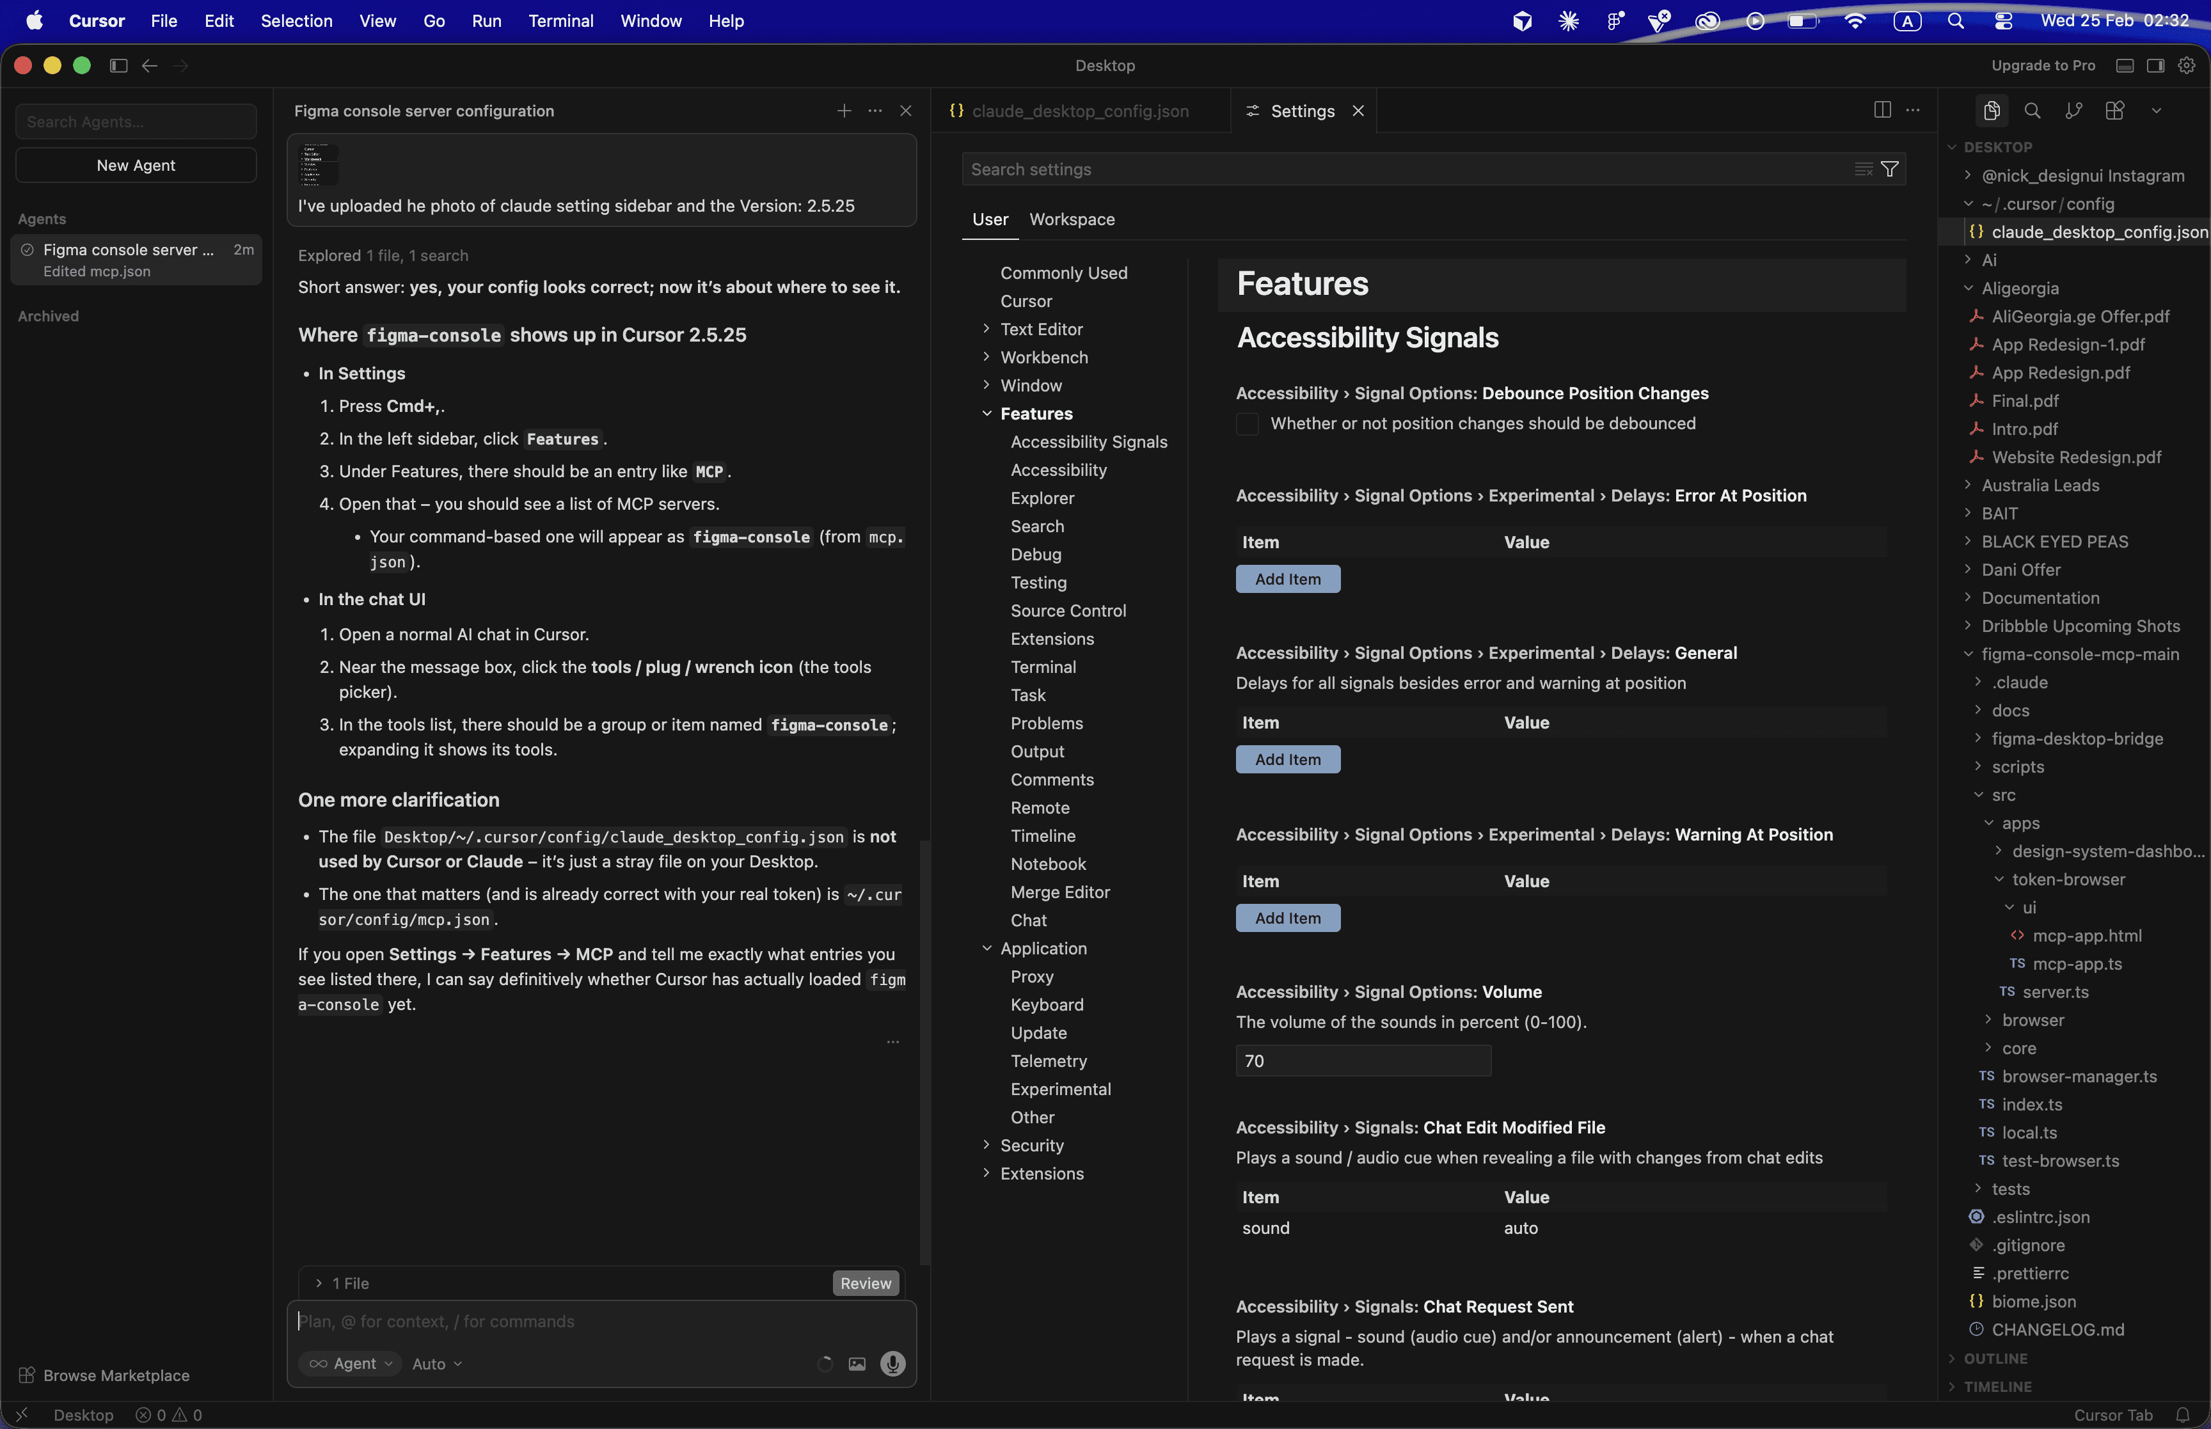Open the Terminal menu in menu bar

(x=560, y=20)
